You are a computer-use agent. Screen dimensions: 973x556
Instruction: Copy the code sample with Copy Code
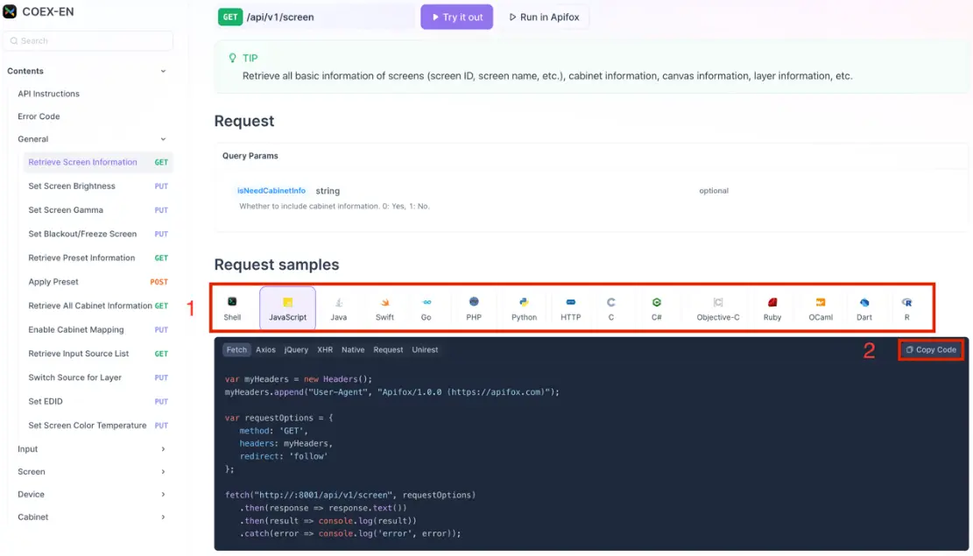931,349
